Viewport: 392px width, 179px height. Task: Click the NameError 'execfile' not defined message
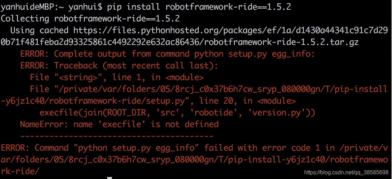coord(119,124)
